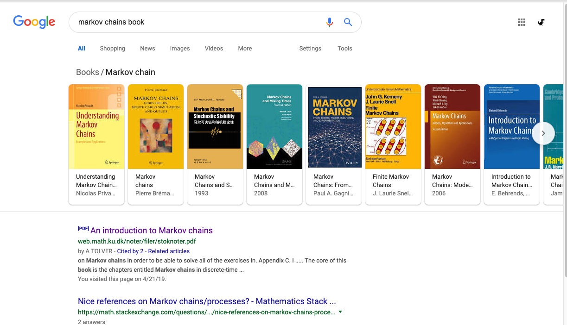This screenshot has width=567, height=325.
Task: Click 'J. Laurie Snel...' author text
Action: pos(393,193)
